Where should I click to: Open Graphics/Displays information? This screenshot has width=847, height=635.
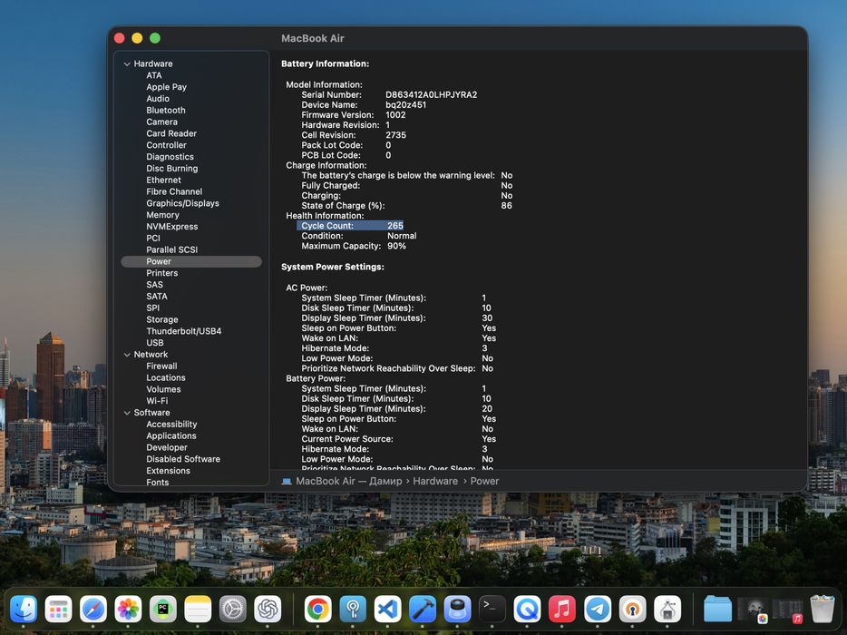182,203
